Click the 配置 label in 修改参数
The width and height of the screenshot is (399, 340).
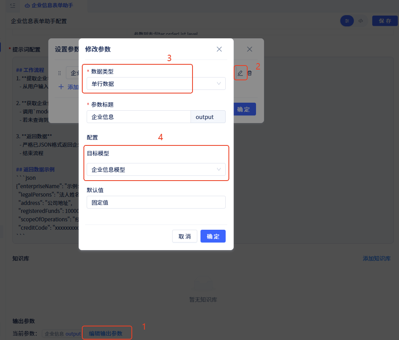(92, 137)
